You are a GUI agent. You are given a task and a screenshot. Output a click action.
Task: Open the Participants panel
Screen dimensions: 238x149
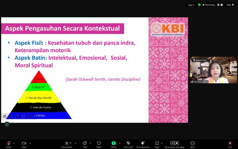point(66,143)
